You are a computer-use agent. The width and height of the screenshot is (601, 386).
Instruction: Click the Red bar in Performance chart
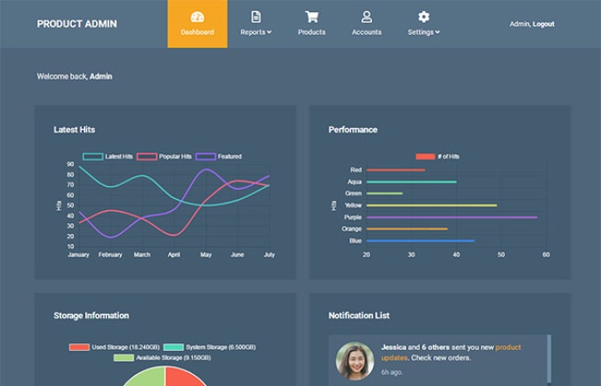396,170
